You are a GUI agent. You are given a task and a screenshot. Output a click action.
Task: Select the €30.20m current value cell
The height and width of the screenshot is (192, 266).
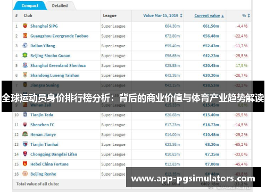point(211,75)
